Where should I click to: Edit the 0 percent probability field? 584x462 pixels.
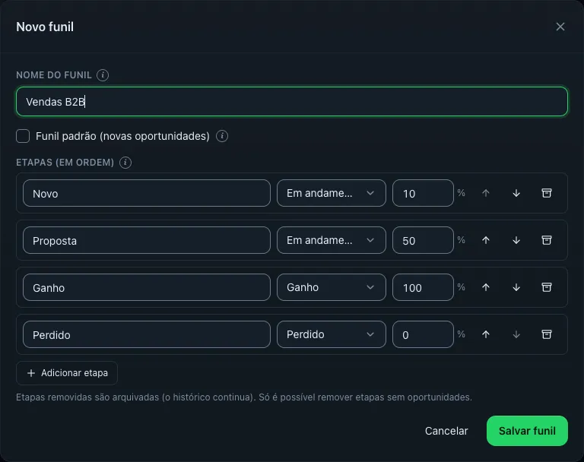(x=423, y=334)
